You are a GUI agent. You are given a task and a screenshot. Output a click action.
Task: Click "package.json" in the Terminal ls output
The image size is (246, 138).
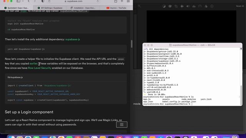189,102
